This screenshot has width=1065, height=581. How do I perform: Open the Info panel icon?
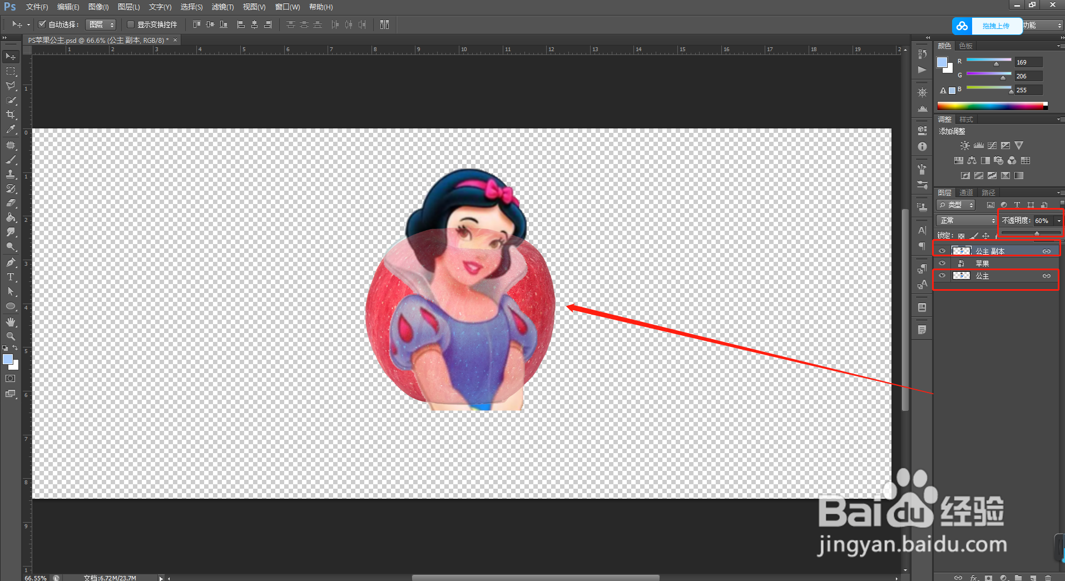click(922, 147)
